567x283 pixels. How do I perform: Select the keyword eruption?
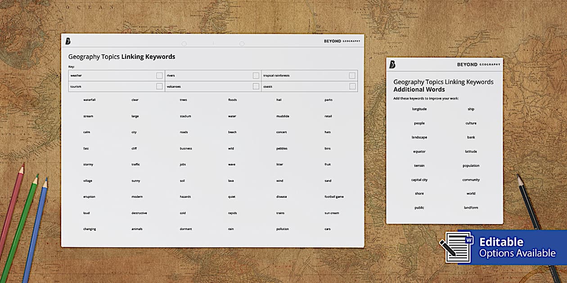[90, 197]
